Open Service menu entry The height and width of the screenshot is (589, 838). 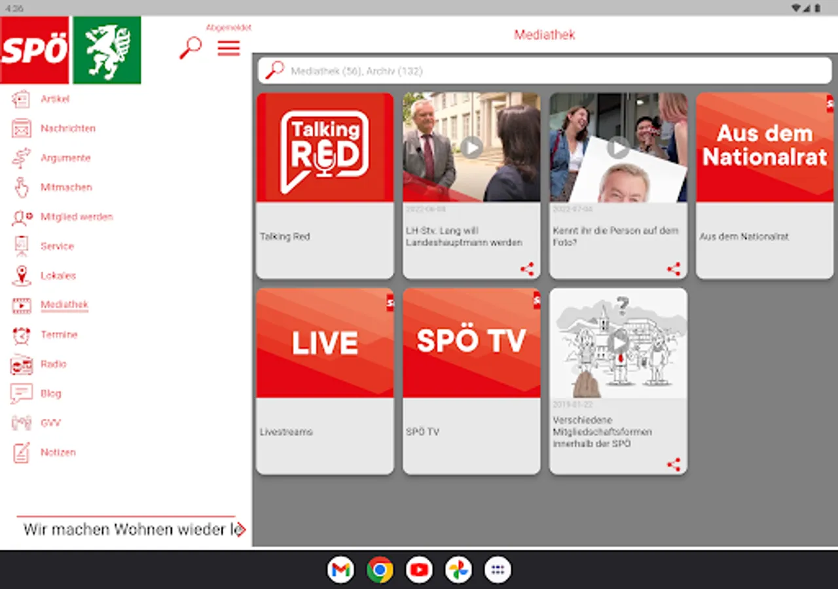click(x=57, y=246)
